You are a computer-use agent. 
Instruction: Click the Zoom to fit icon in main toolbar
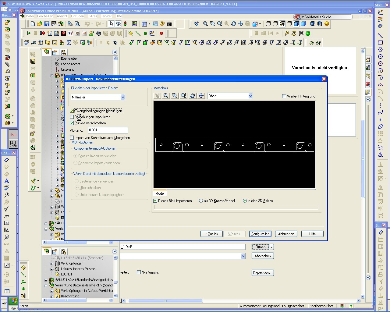point(206,24)
